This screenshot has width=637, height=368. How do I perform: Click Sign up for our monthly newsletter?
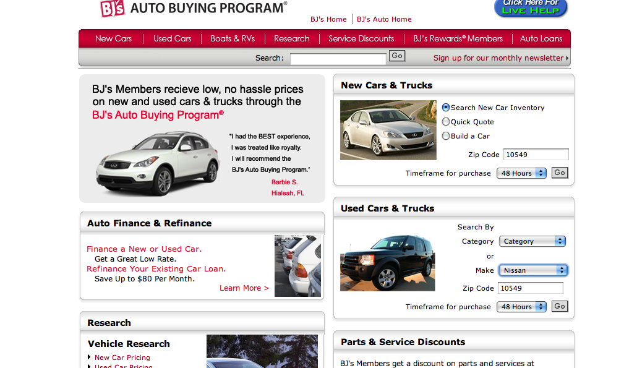pyautogui.click(x=498, y=58)
